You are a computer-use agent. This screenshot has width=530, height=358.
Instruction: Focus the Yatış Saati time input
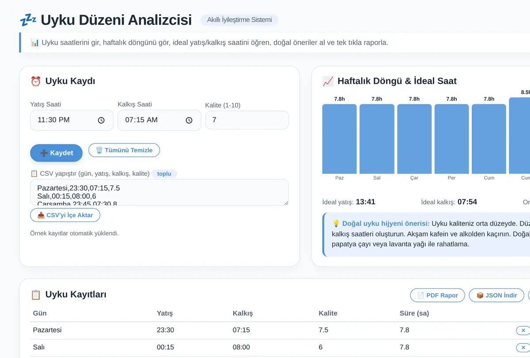(x=72, y=120)
